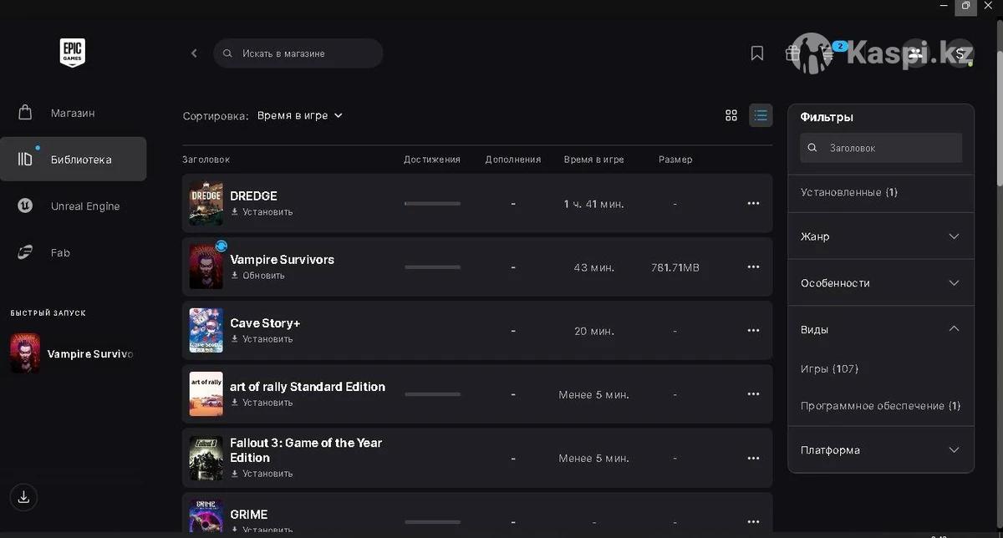The width and height of the screenshot is (1003, 538).
Task: Switch to grid view layout
Action: click(731, 115)
